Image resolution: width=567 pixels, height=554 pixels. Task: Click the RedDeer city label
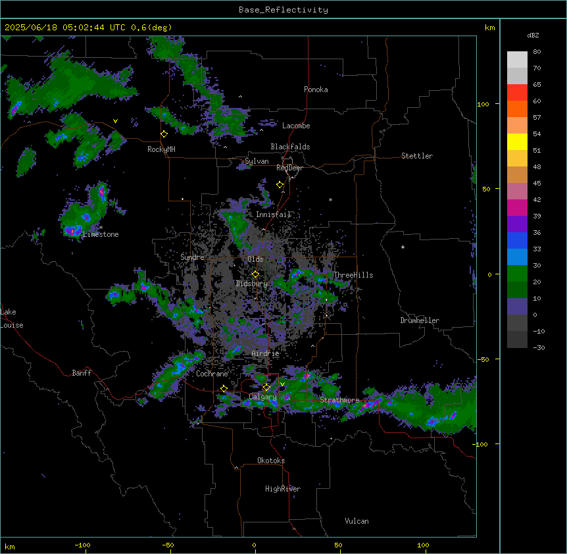point(290,168)
